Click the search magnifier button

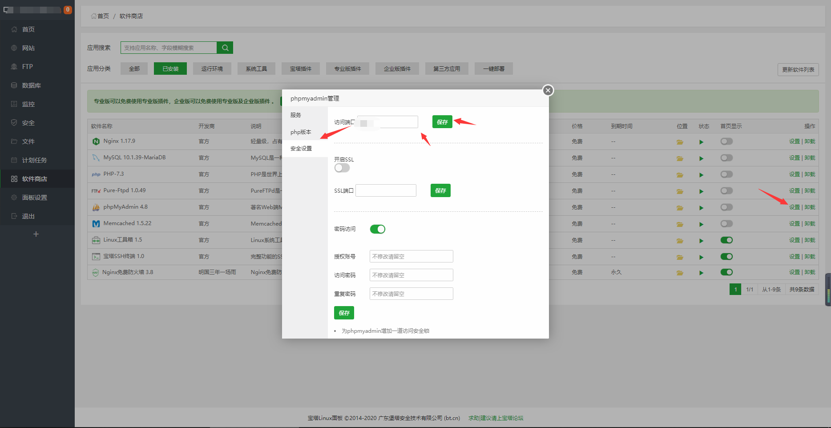(225, 48)
